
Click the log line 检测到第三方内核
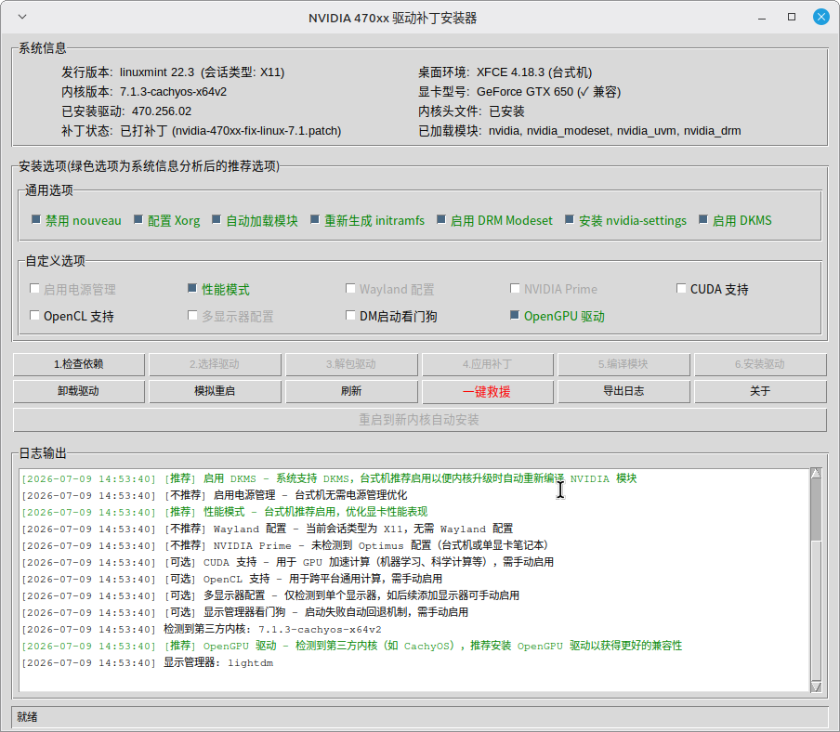(x=202, y=630)
